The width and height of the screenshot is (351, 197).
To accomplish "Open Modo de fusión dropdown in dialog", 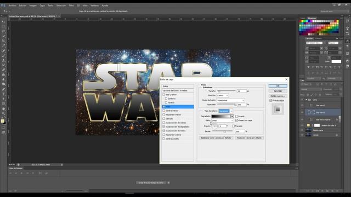I will (230, 100).
